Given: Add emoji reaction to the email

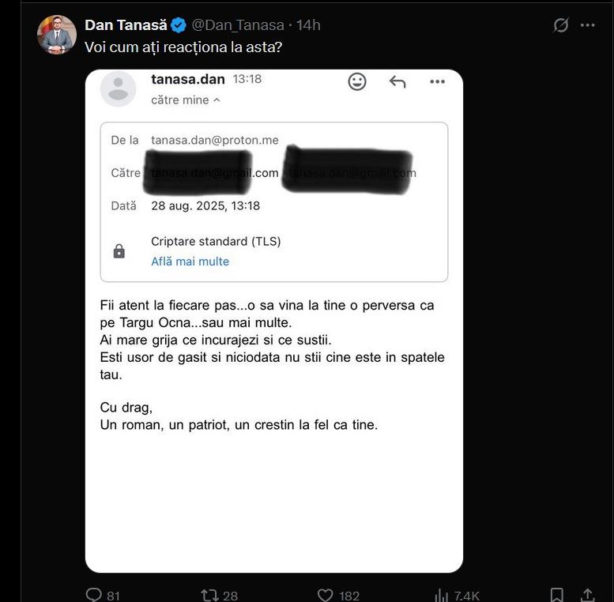Looking at the screenshot, I should [357, 81].
